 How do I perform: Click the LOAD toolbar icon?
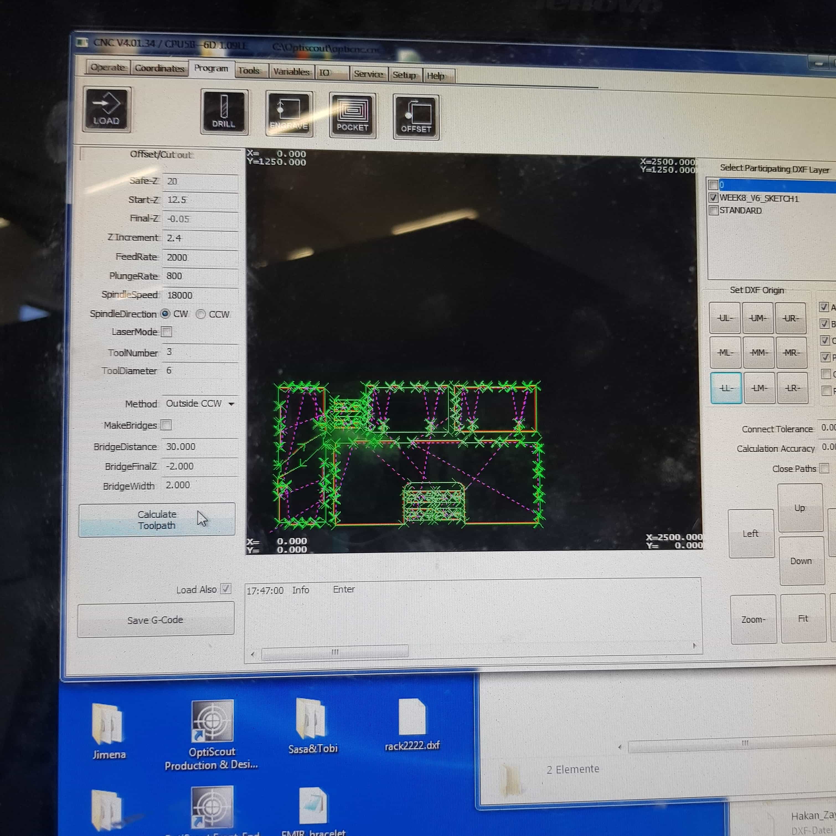(x=107, y=109)
